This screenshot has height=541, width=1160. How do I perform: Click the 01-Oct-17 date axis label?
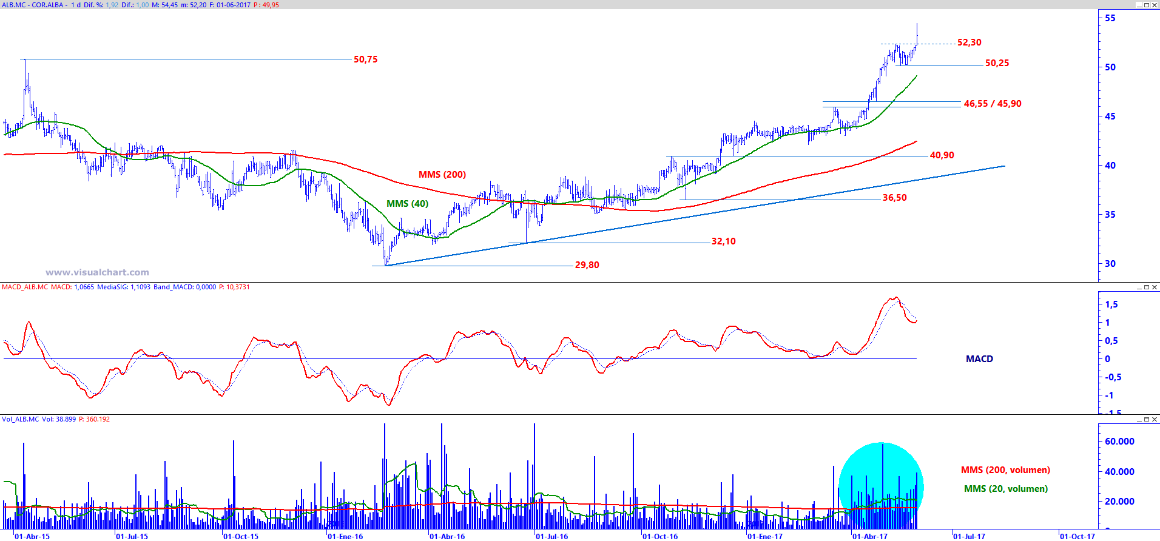(1078, 536)
